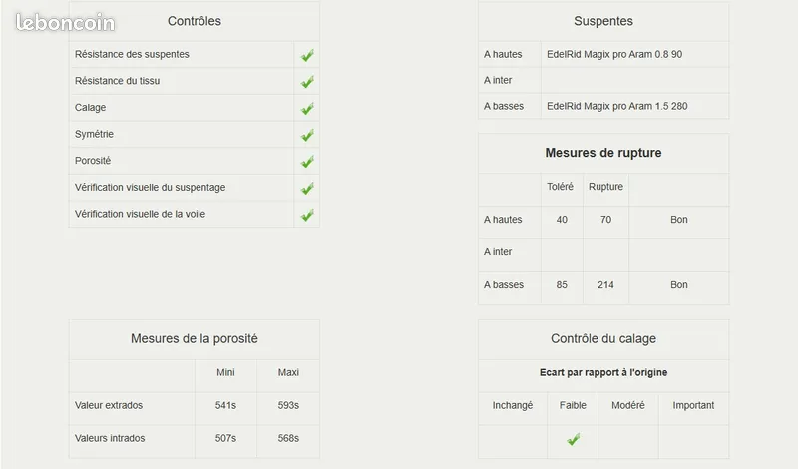Image resolution: width=798 pixels, height=469 pixels.
Task: Click the EdelRid Magix pro Aram 0.8 90 text
Action: [x=614, y=54]
